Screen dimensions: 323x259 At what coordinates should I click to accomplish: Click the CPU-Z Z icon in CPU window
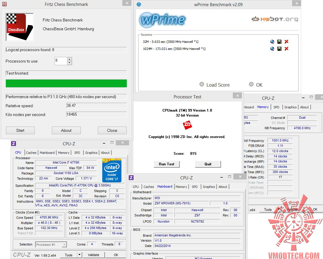click(x=14, y=144)
